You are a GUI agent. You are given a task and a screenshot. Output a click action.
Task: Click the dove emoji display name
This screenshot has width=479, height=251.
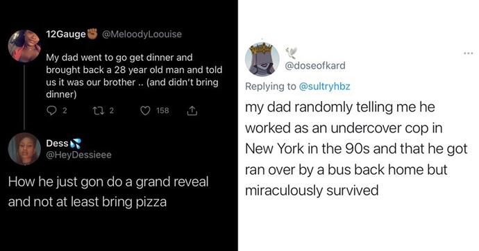(x=291, y=53)
